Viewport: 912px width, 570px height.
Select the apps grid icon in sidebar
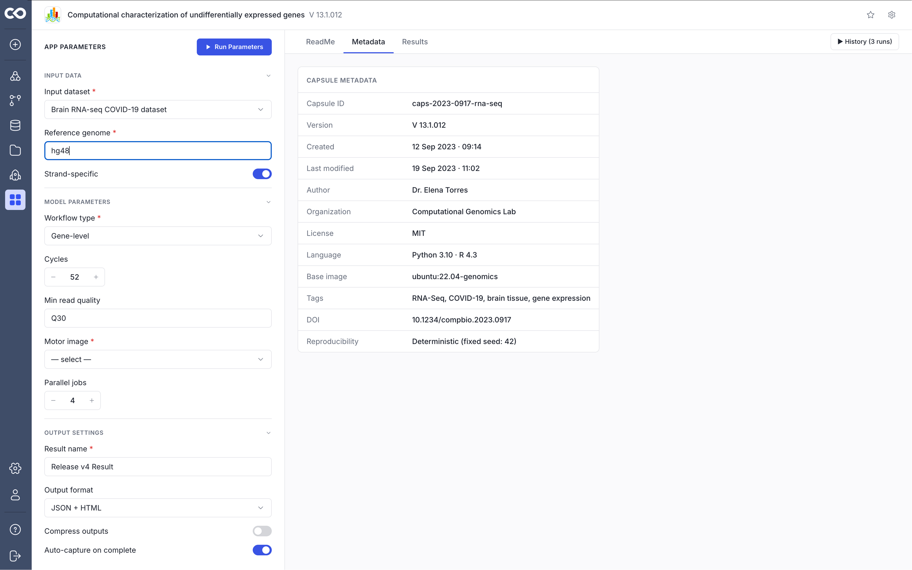[15, 200]
